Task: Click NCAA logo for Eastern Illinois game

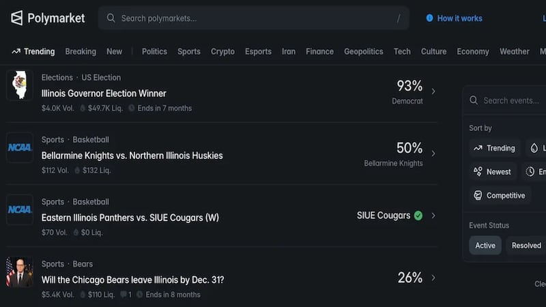Action: coord(20,209)
